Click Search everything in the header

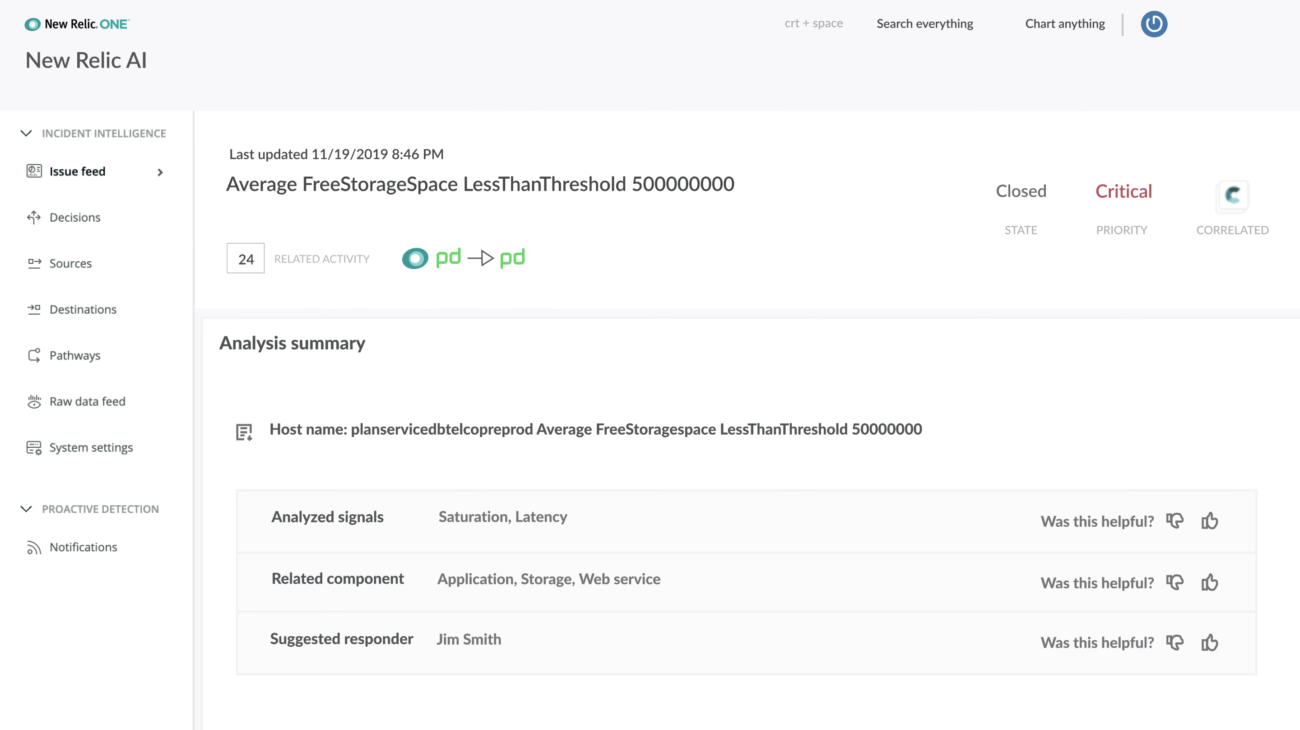[x=924, y=24]
